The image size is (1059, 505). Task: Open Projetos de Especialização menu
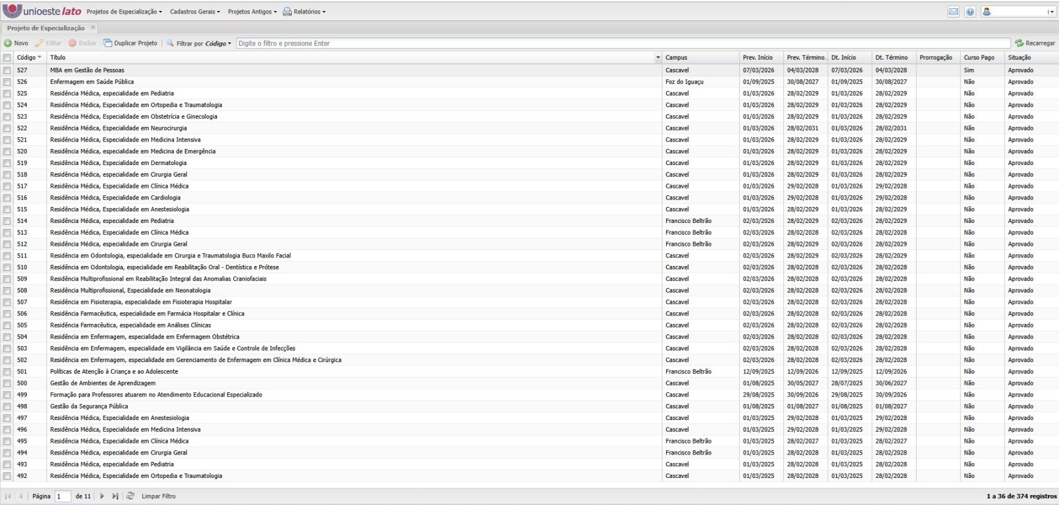pos(124,12)
